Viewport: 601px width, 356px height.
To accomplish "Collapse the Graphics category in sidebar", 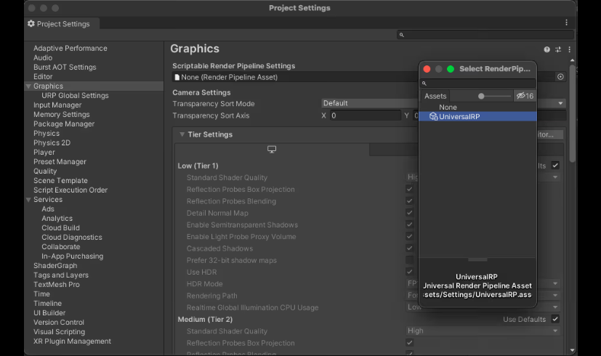I will point(28,86).
